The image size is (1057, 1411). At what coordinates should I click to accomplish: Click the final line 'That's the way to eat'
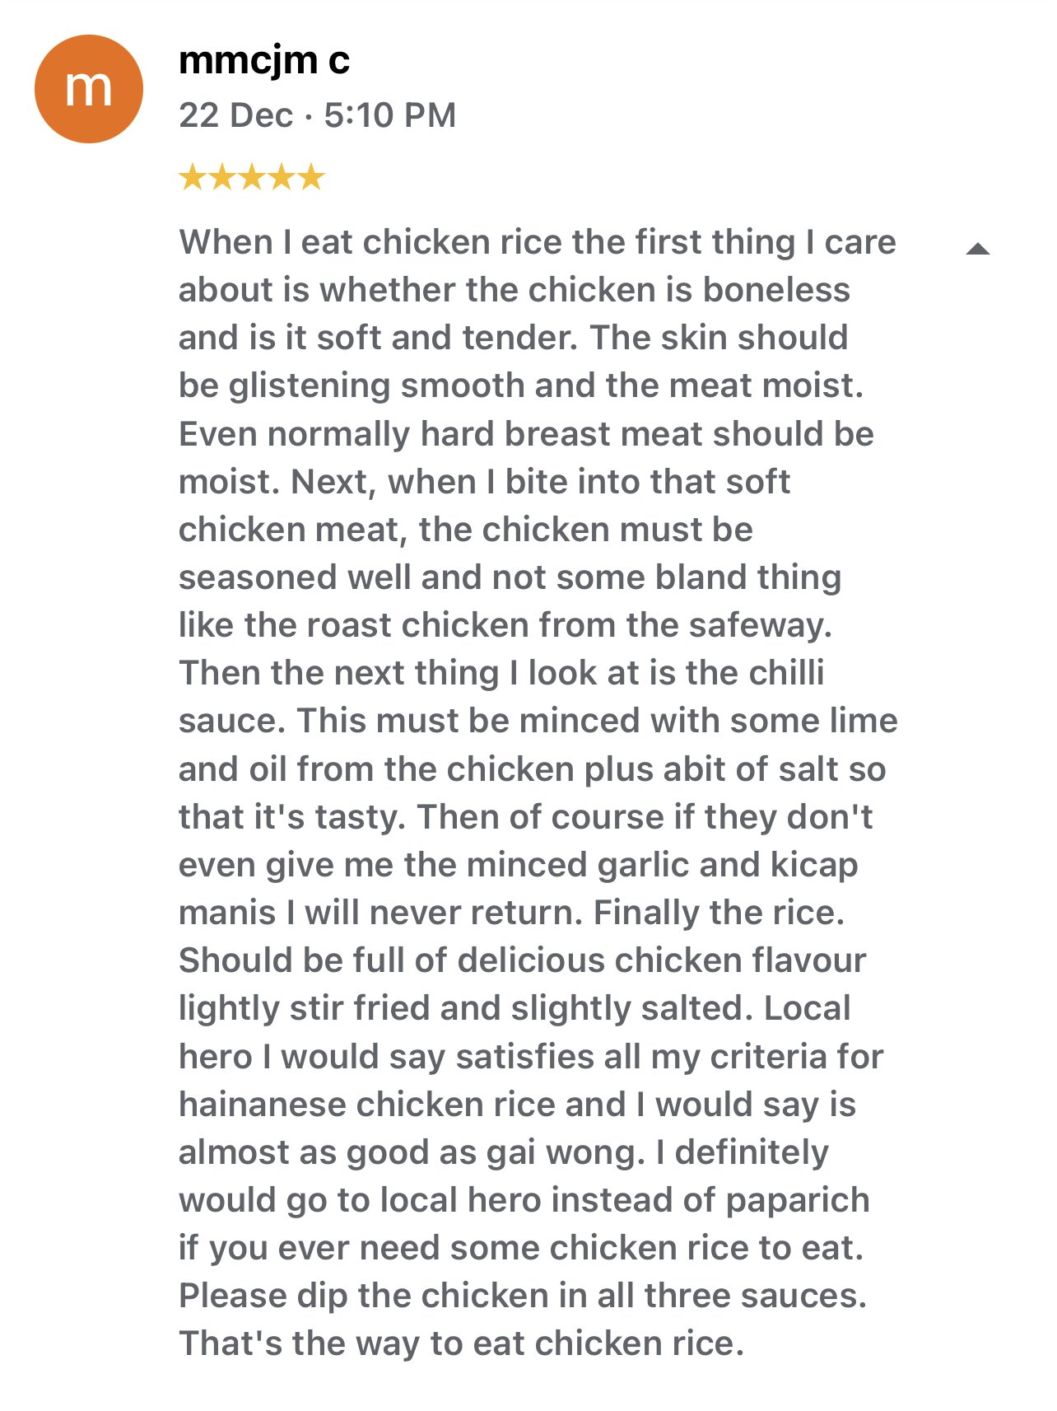461,1343
